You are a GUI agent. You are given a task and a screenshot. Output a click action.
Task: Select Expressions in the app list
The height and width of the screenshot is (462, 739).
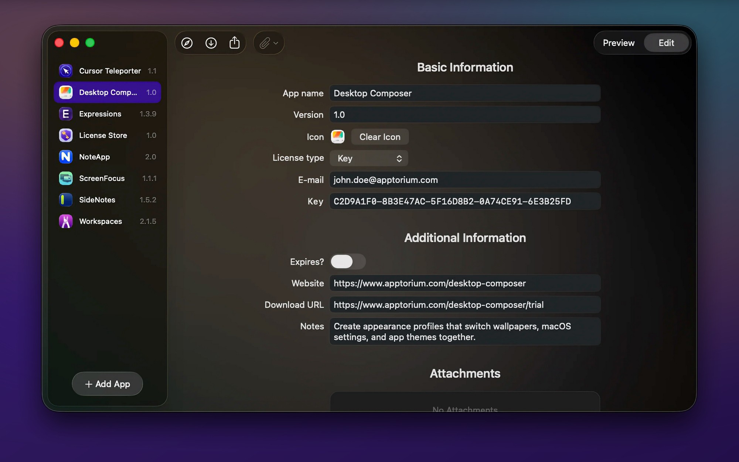point(108,114)
